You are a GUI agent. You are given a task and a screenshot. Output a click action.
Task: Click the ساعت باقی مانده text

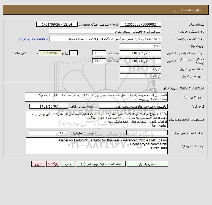(x=25, y=53)
